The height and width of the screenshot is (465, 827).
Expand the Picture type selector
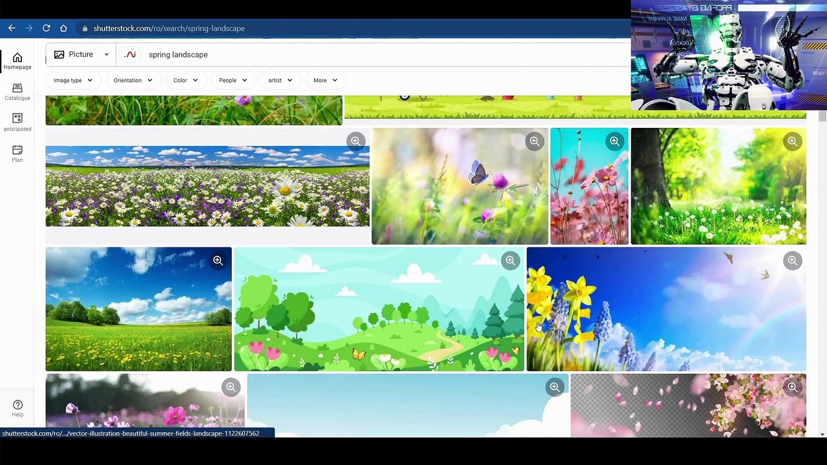[81, 55]
